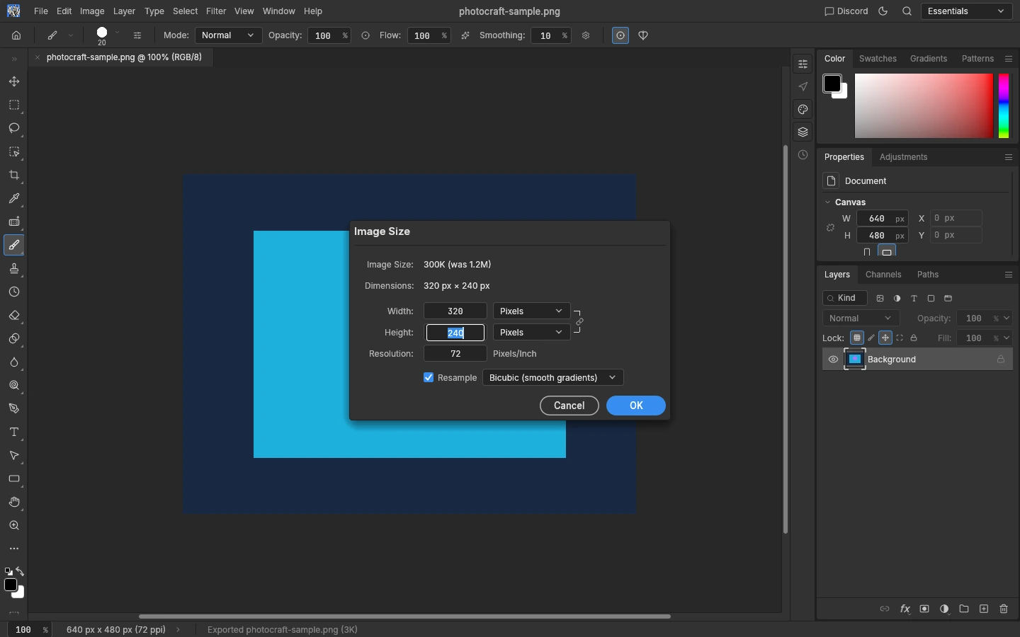Open the Essentials workspace dropdown

[x=966, y=11]
